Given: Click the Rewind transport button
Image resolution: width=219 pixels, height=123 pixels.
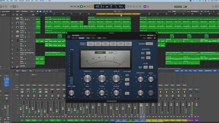Looking at the screenshot, I should pos(72,6).
